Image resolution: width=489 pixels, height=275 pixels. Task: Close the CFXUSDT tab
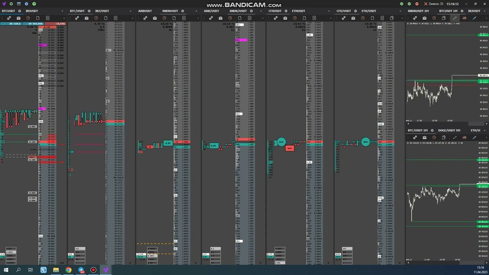(285, 11)
